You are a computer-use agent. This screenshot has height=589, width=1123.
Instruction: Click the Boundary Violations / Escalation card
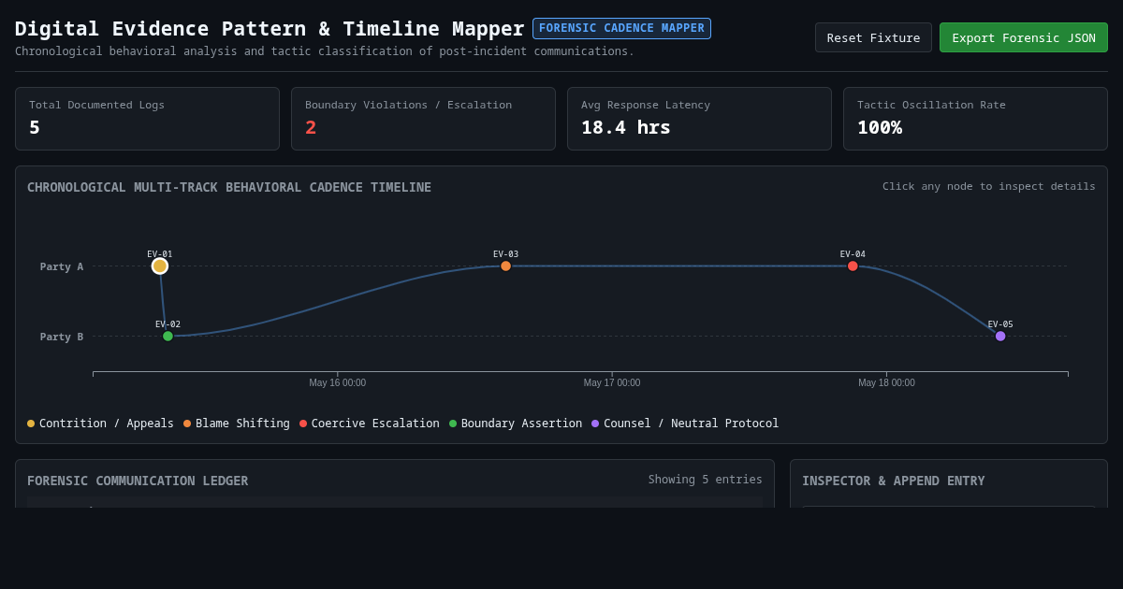click(423, 119)
